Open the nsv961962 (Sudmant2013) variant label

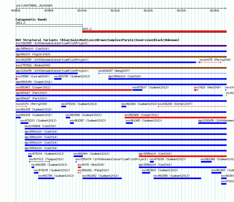pos(100,176)
